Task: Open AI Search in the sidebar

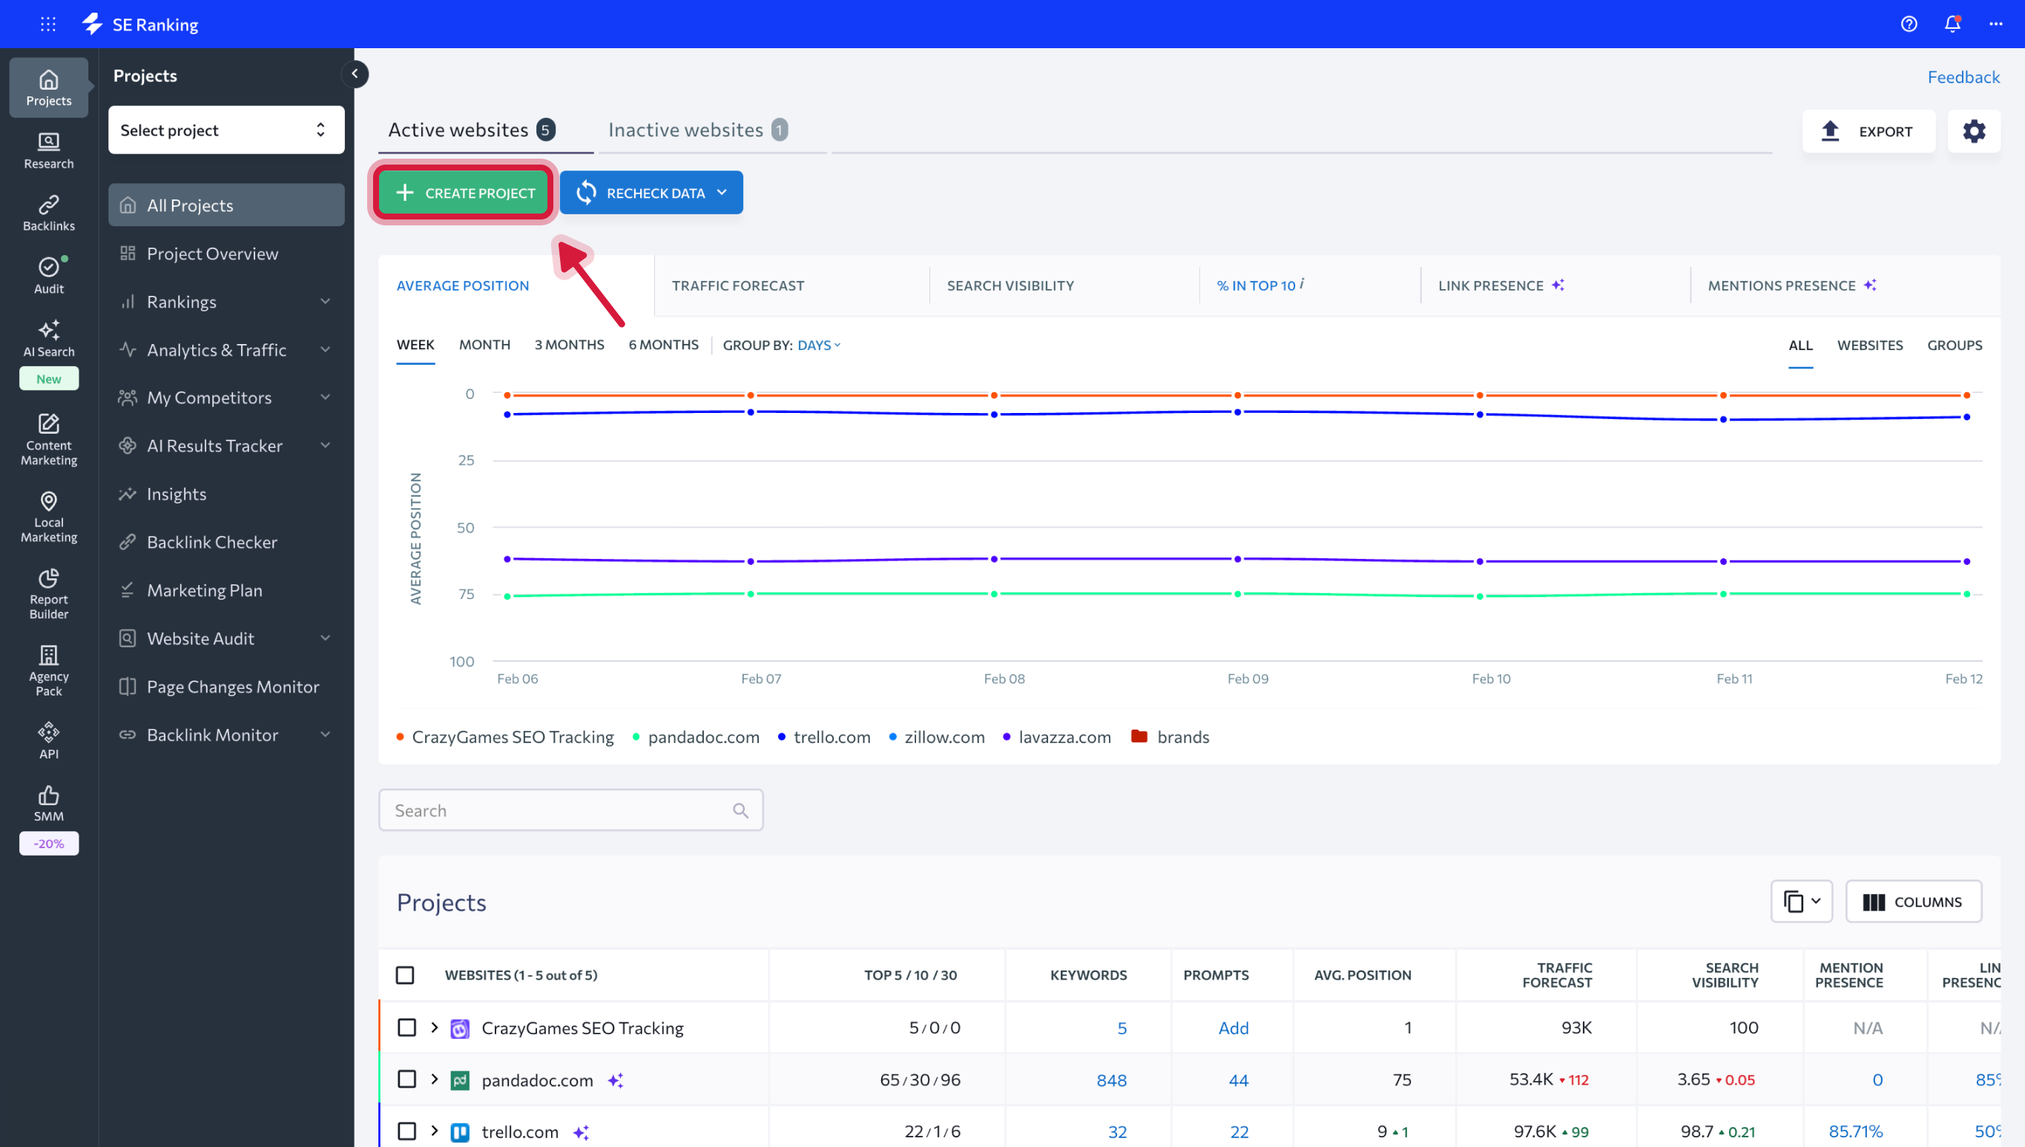Action: pos(48,339)
